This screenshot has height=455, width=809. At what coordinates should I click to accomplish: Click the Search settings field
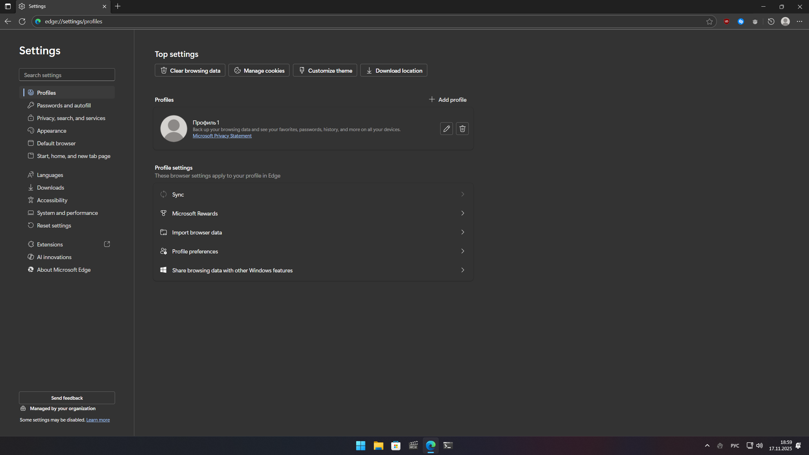(67, 75)
